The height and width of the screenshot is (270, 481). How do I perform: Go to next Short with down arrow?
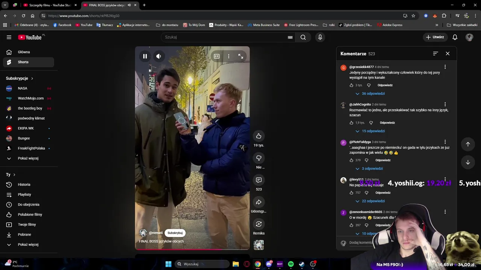468,162
